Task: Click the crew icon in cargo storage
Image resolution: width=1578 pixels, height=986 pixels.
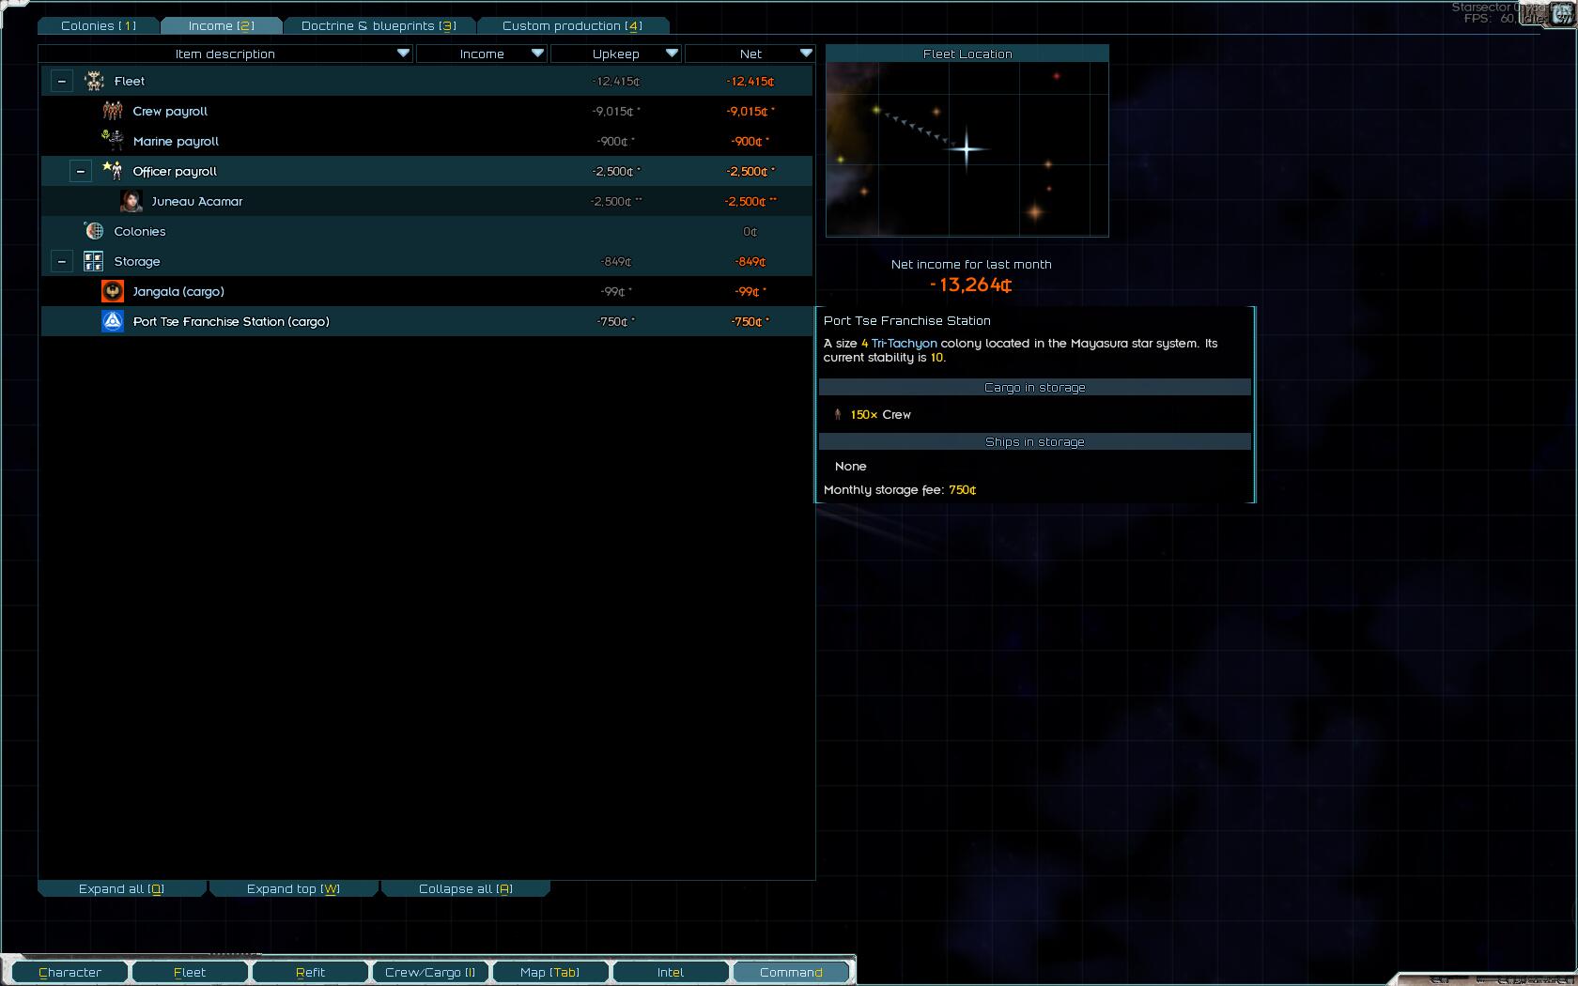Action: pos(838,414)
